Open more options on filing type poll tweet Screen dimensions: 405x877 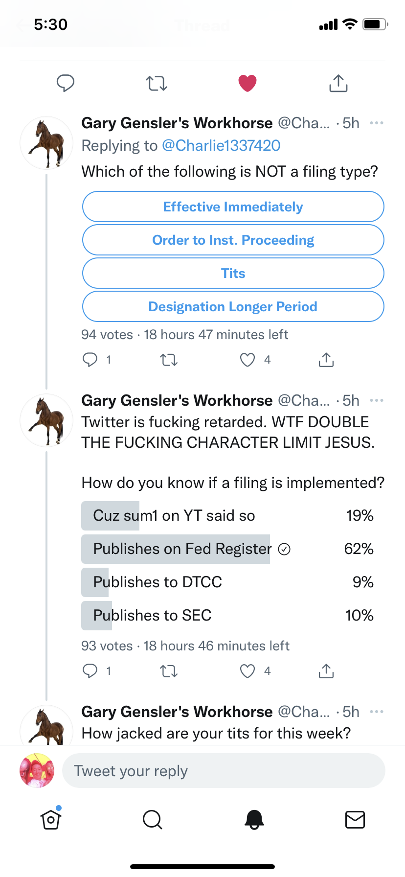377,123
